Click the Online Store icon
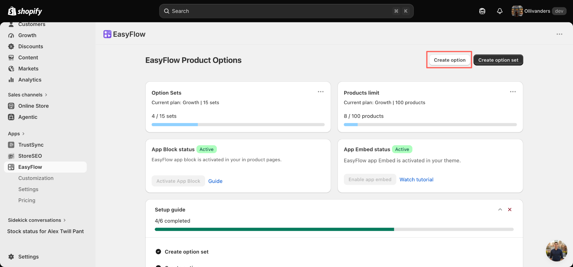This screenshot has height=267, width=573. point(11,106)
